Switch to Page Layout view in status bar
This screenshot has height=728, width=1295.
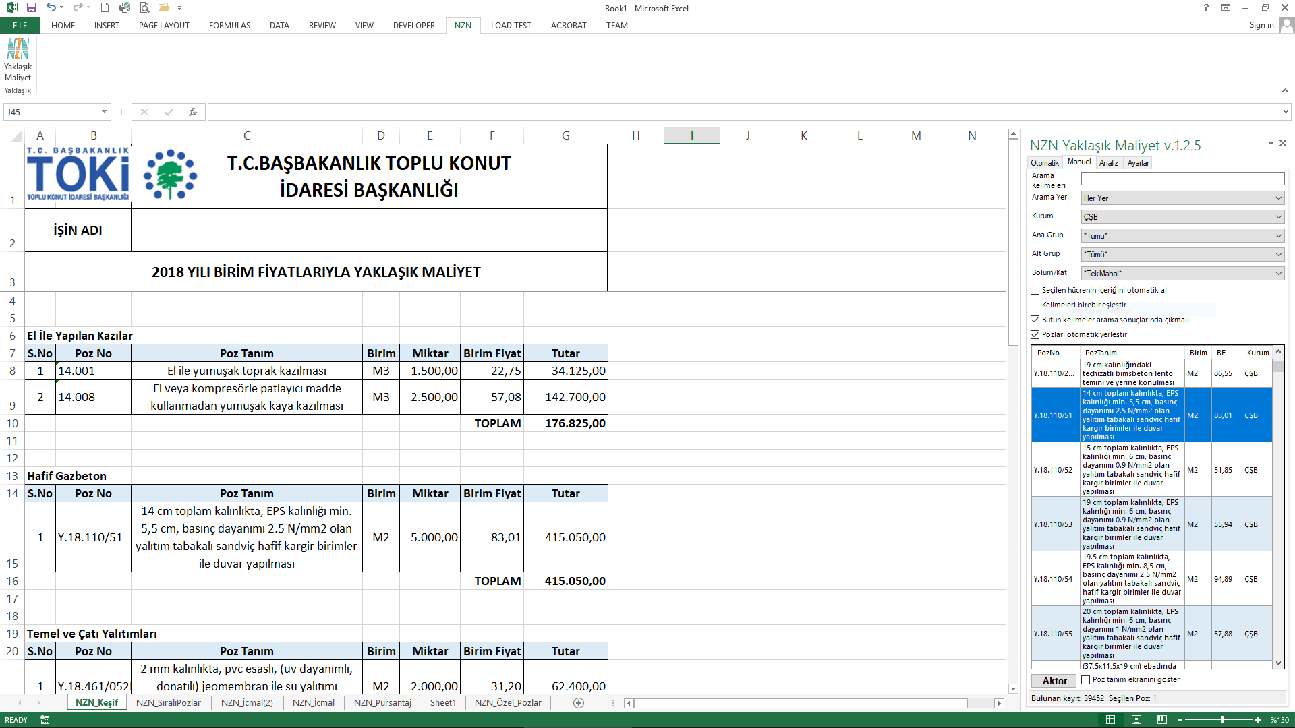click(x=1136, y=720)
